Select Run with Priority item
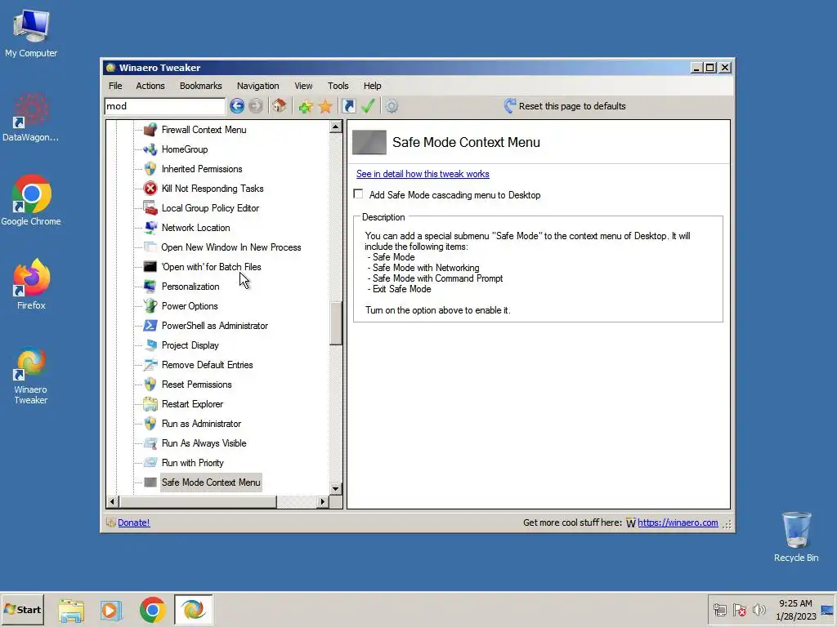The width and height of the screenshot is (837, 627). [193, 463]
